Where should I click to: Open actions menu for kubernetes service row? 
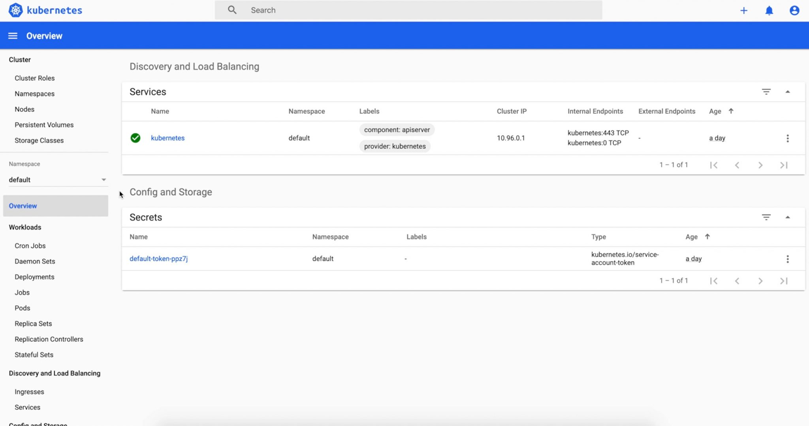787,138
